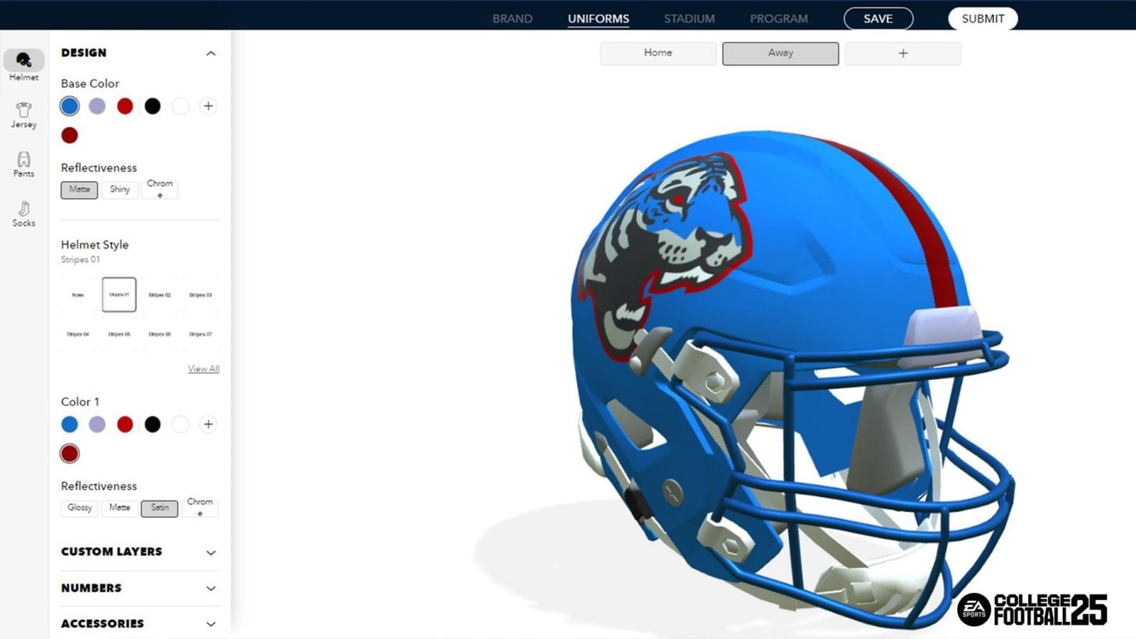Screen dimensions: 1136x639
Task: Click View All helmet styles link
Action: click(x=202, y=368)
